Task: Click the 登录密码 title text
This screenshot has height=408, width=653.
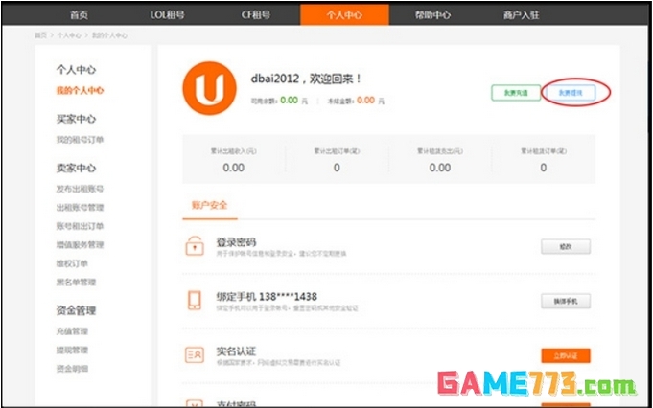Action: (x=236, y=242)
